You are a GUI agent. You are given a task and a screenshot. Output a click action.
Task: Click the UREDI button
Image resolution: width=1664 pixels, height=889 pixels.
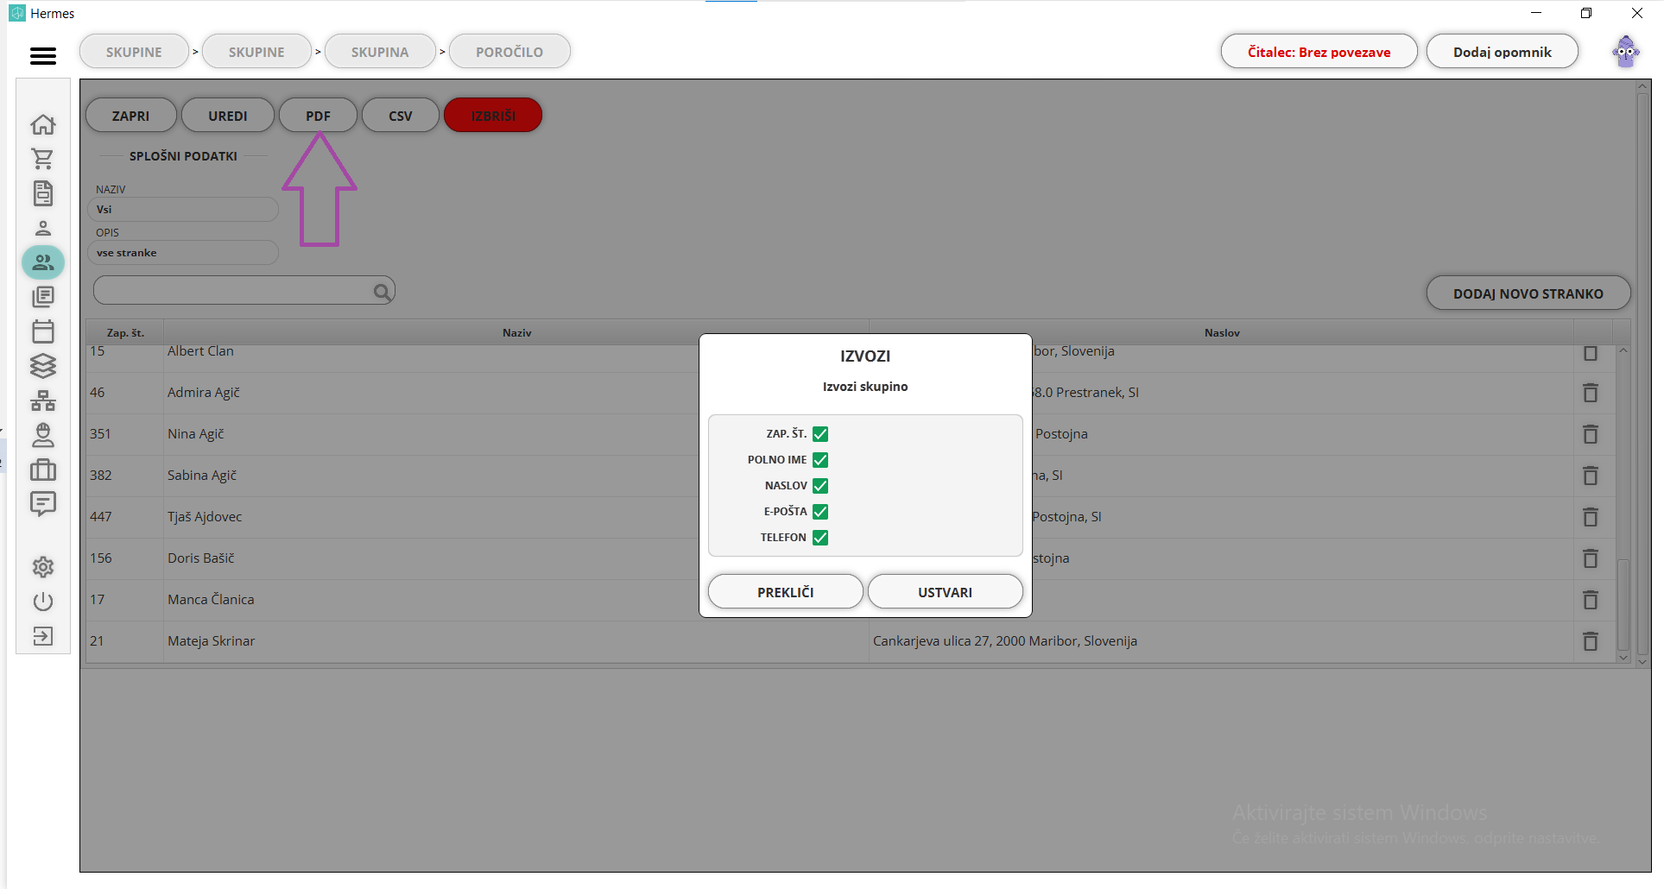(228, 116)
